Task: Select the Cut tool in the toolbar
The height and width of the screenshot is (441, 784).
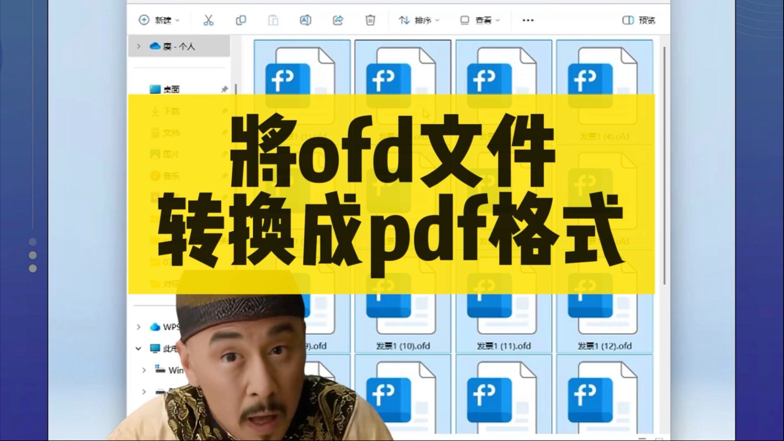Action: (209, 20)
